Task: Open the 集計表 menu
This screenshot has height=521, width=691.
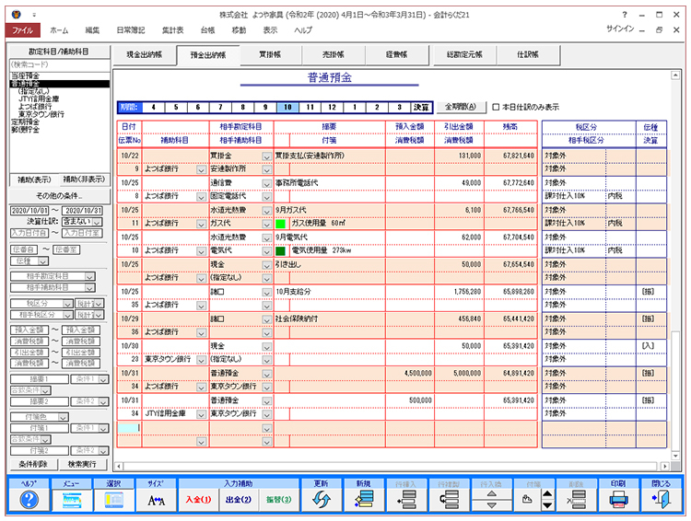Action: (172, 30)
